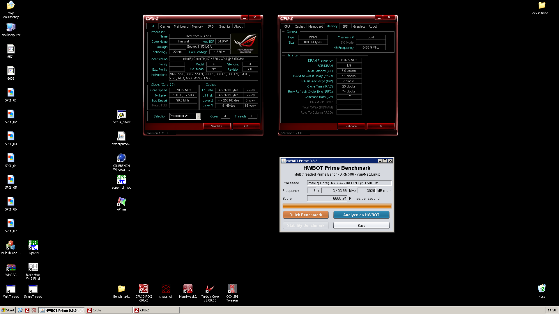
Task: Click OK in Memory CPU-Z window
Action: pyautogui.click(x=381, y=126)
